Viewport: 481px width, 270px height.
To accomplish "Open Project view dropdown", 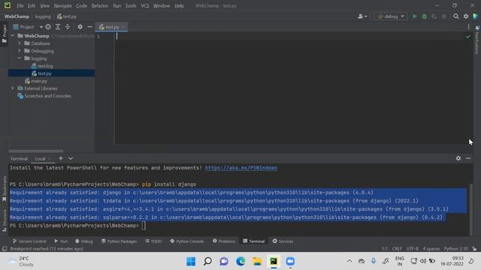I will click(x=27, y=27).
